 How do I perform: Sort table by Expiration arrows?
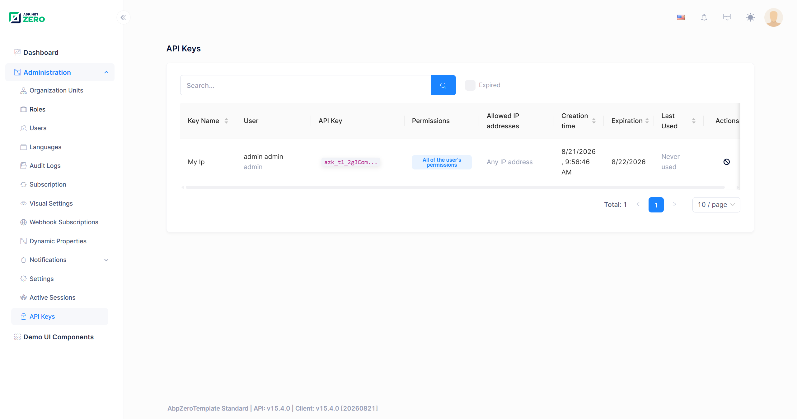click(647, 121)
